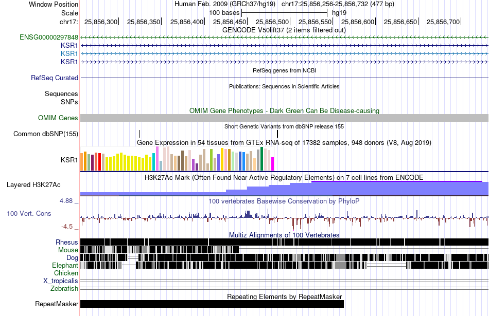Open 'Short Genetic Variants from dbSNP' title
This screenshot has width=489, height=316.
click(284, 127)
